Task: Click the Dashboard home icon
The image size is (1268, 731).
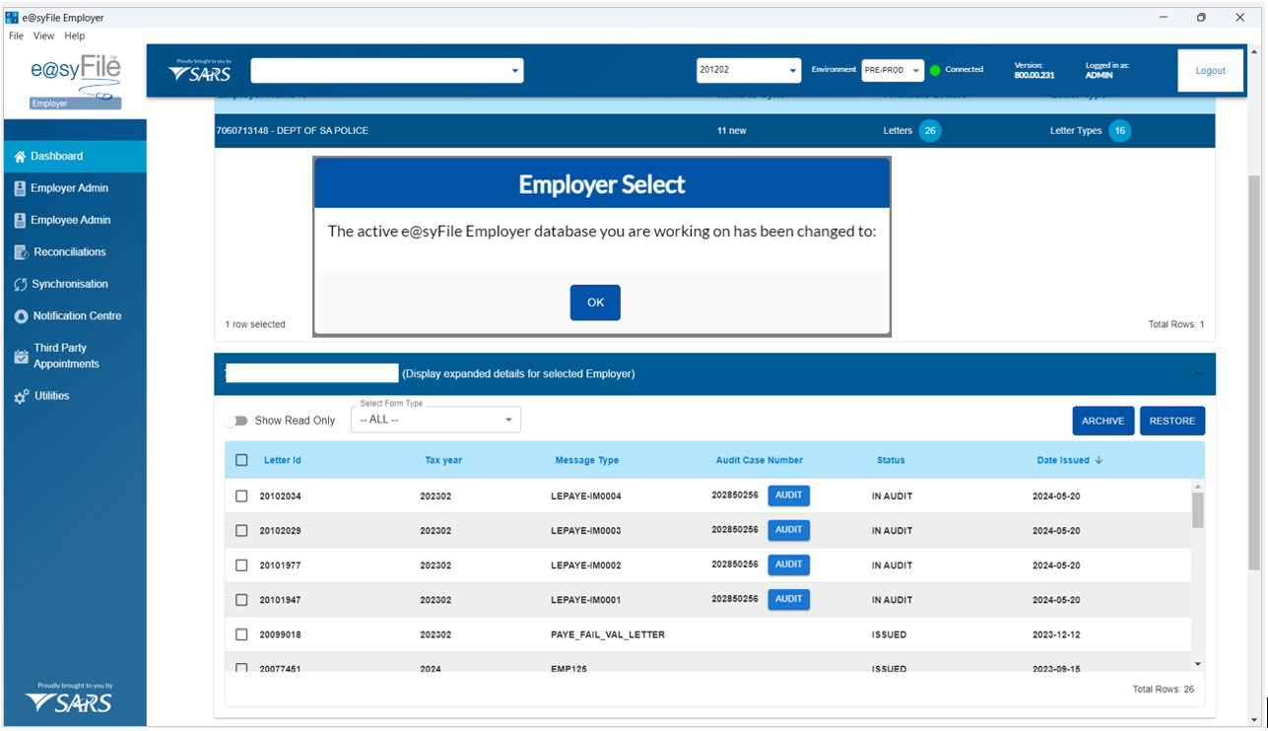Action: click(x=20, y=157)
